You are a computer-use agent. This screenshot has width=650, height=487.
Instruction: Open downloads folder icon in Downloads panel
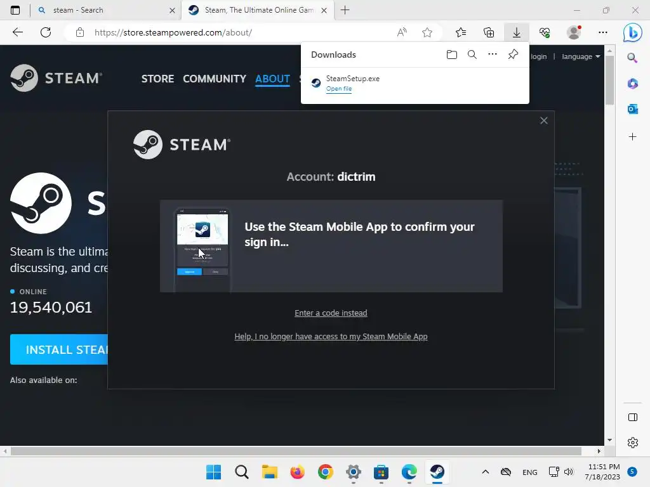coord(452,55)
